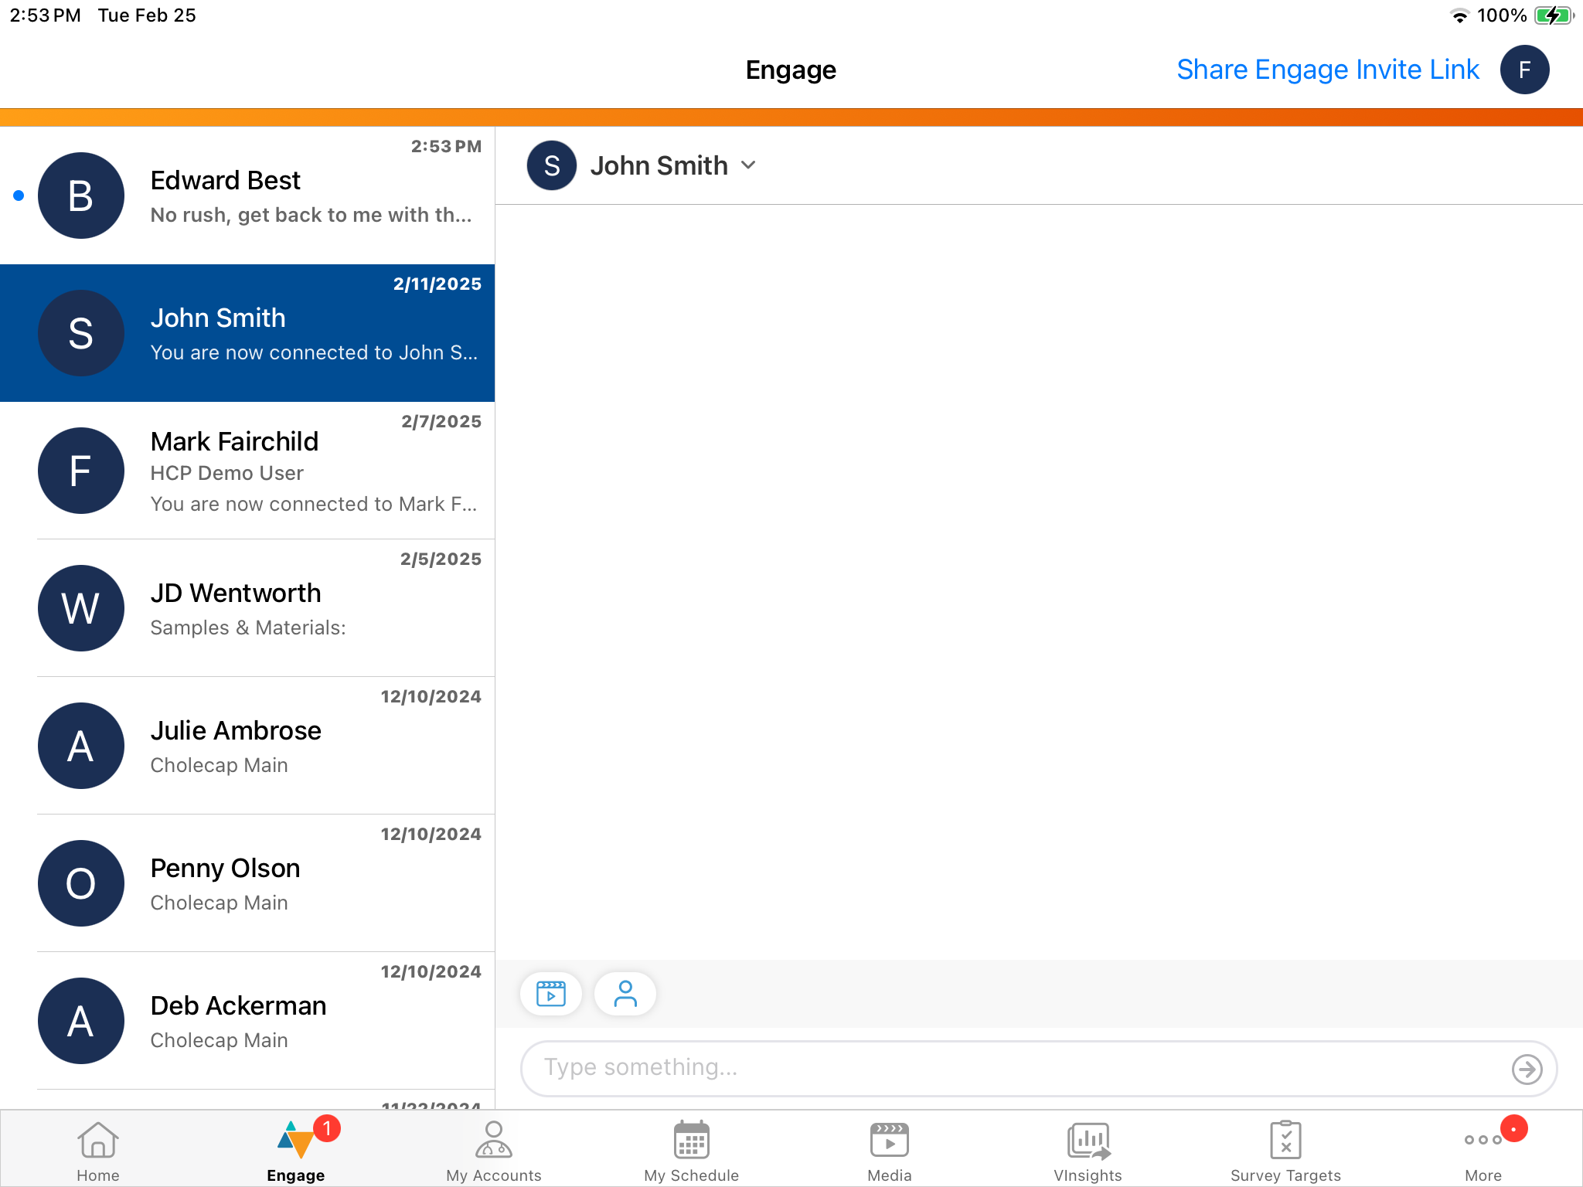Open My Accounts from bottom bar
This screenshot has height=1187, width=1583.
pos(493,1149)
